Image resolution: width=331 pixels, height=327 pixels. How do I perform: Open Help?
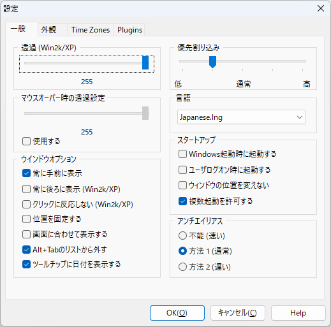(298, 313)
